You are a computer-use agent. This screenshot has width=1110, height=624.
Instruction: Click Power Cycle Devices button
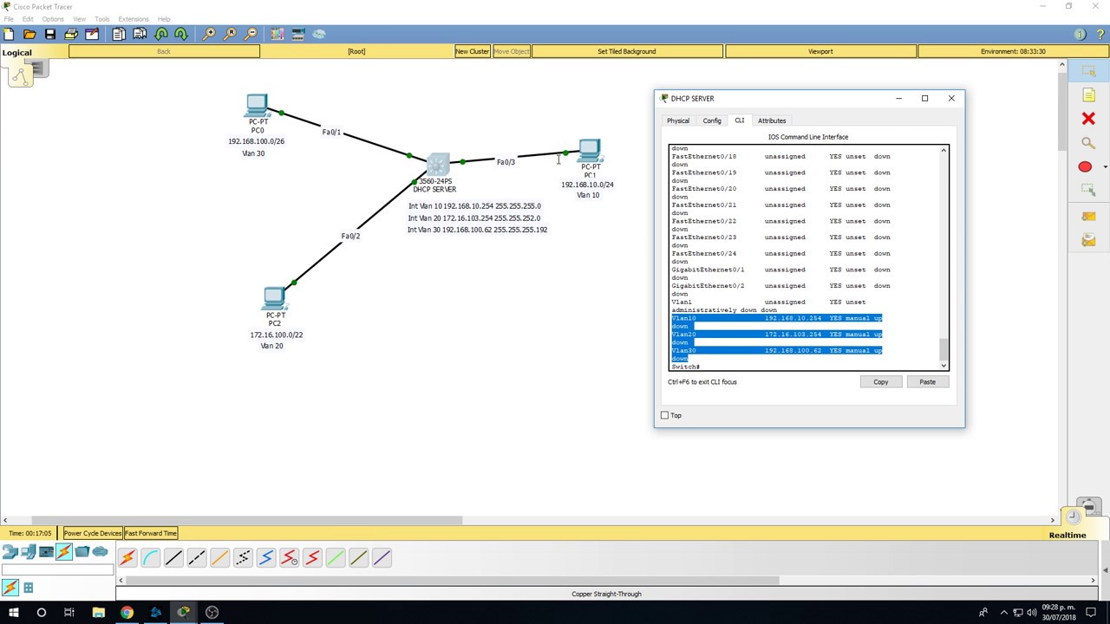[x=93, y=533]
